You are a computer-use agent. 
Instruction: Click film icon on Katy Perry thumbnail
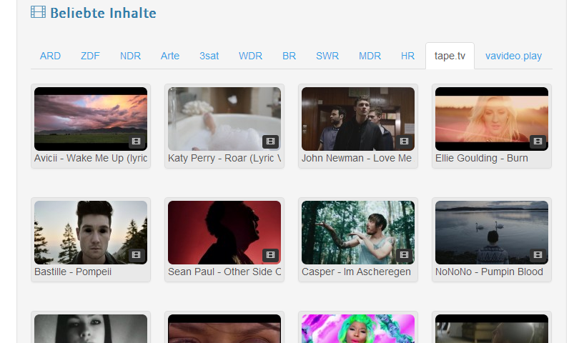(270, 141)
